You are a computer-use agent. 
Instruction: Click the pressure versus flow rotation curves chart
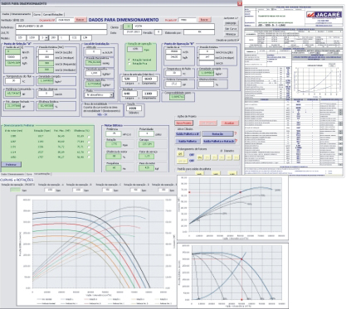click(96, 251)
